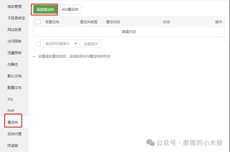The image size is (230, 152).
Task: Open the 流量限制 settings
Action: coord(15,53)
